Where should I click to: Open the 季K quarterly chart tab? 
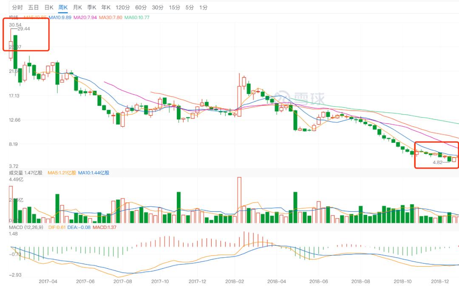point(92,8)
